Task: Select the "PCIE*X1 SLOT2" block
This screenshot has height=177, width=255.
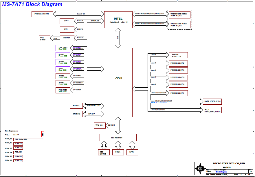Action: click(x=178, y=63)
